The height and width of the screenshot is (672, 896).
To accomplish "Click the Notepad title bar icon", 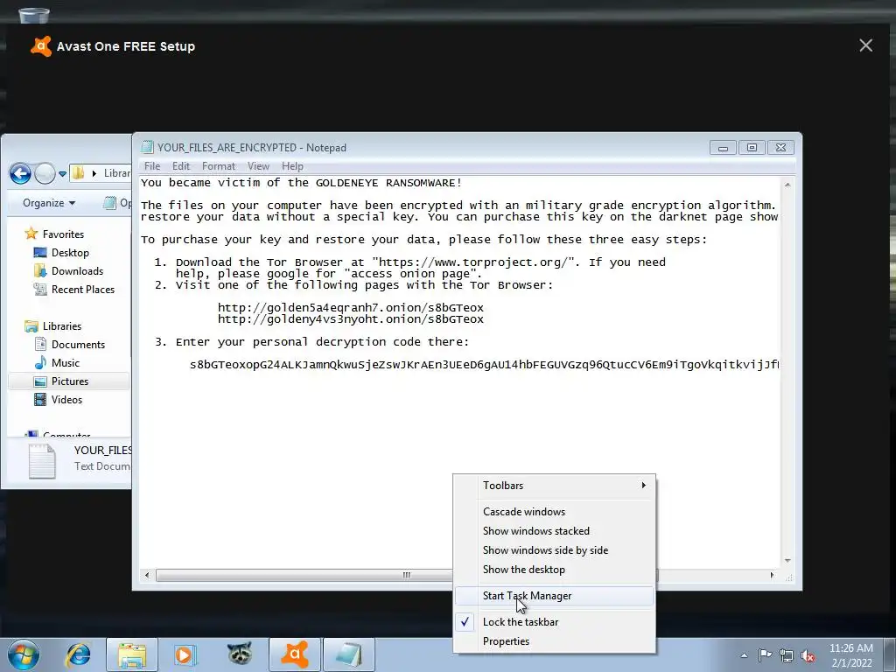I will pos(147,147).
